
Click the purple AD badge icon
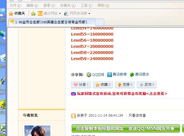pyautogui.click(x=73, y=94)
